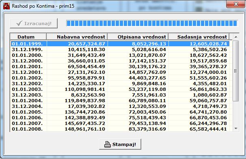
Task: Select row dated 31.12.2004.
Action: [x=120, y=106]
